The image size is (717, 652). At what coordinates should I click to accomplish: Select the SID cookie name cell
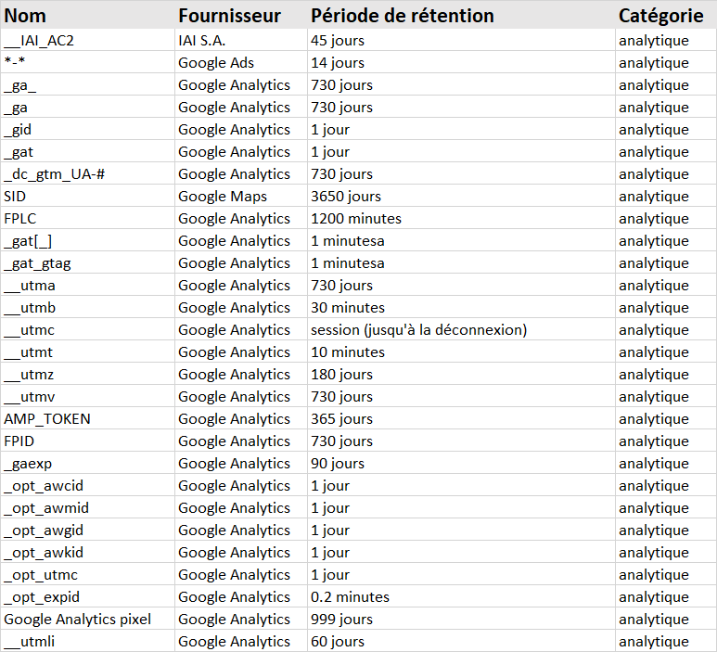point(15,197)
